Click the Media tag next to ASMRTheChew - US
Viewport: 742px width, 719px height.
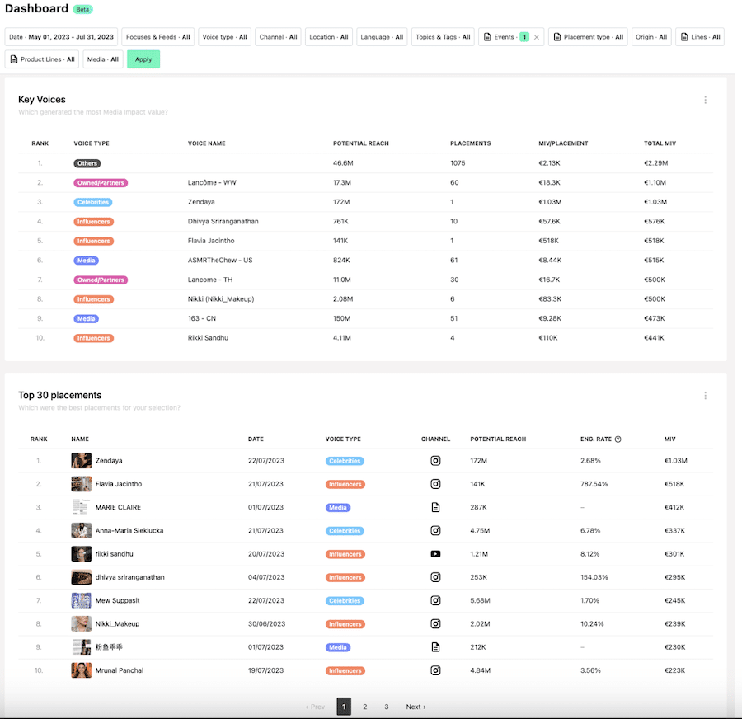point(86,261)
